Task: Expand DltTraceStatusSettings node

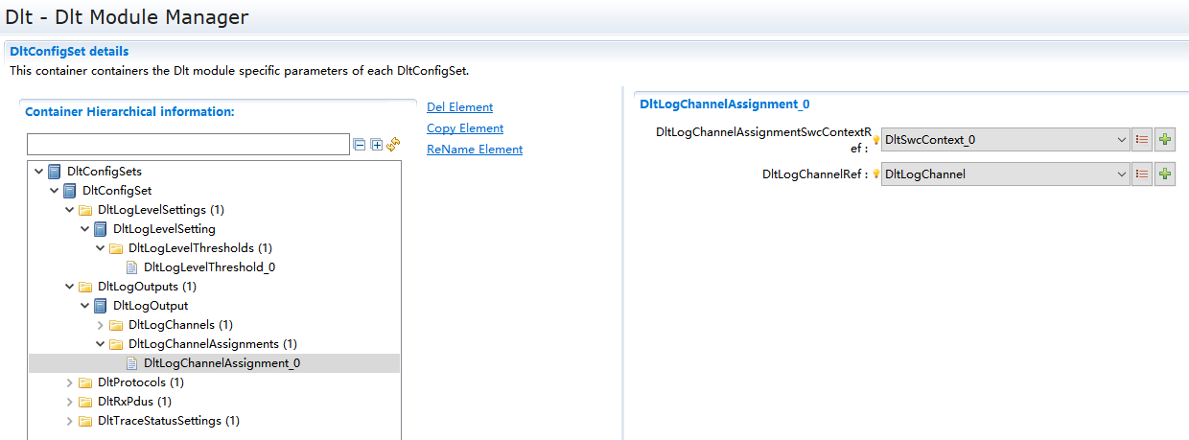Action: click(70, 421)
